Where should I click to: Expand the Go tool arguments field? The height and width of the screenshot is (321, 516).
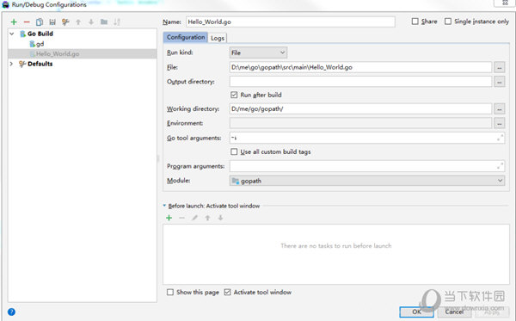[x=500, y=138]
